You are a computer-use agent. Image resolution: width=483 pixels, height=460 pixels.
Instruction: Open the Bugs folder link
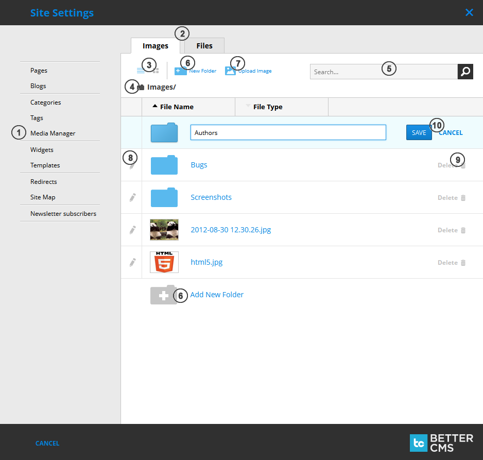pos(199,165)
